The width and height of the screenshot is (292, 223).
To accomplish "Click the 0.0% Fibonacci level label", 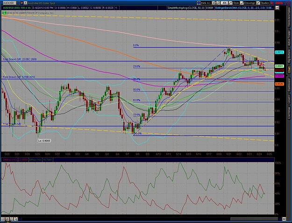I will tap(136, 45).
